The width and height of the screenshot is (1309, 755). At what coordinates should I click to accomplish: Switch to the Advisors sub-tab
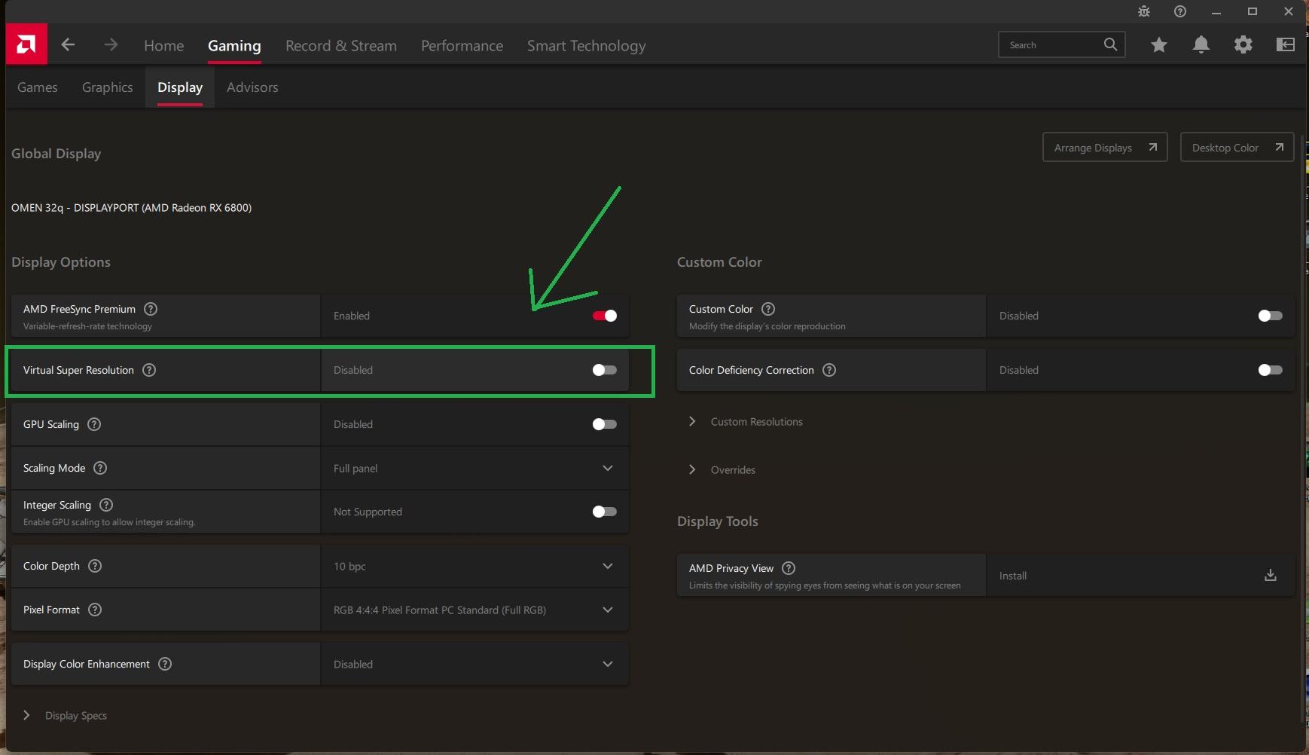pyautogui.click(x=252, y=87)
